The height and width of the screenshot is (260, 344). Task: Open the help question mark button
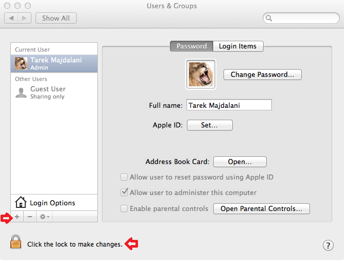coord(328,245)
